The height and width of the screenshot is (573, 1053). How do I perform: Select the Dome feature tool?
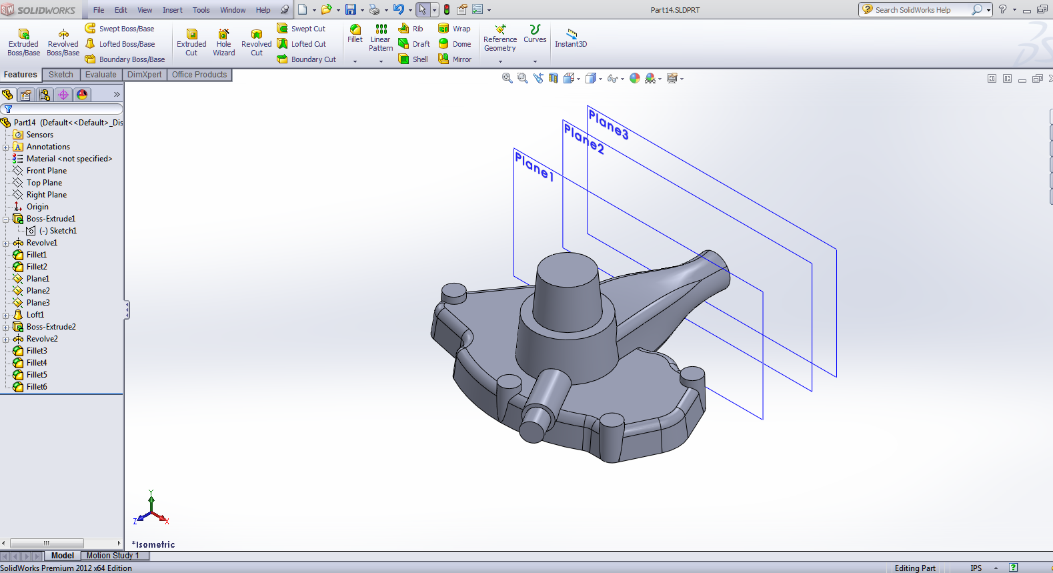(454, 44)
